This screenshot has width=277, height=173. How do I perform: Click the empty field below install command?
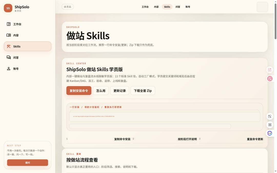click(x=150, y=126)
